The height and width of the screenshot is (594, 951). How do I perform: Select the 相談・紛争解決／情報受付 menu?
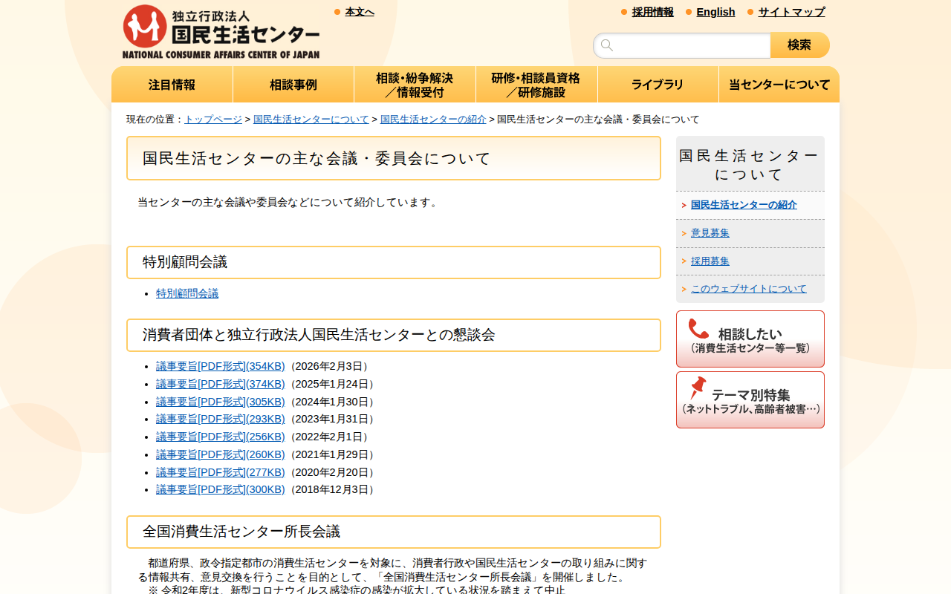[x=415, y=85]
